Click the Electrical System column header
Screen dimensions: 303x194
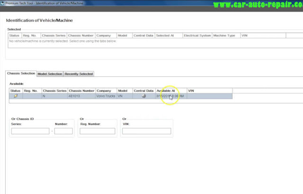(197, 36)
